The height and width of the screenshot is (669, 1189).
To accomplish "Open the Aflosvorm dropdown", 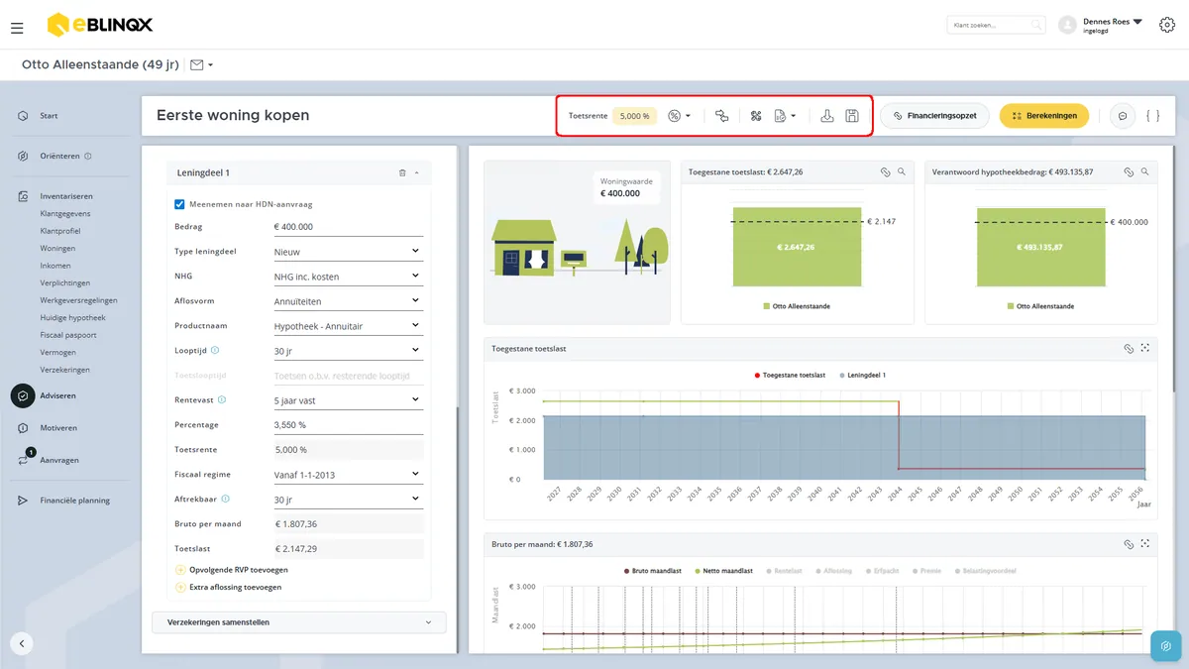I will point(348,301).
